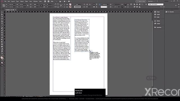The height and width of the screenshot is (101, 180).
Task: Select the Gap tool
Action: point(2,19)
